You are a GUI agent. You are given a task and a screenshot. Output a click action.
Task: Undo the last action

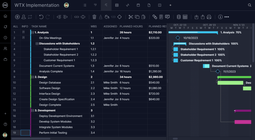[41, 17]
